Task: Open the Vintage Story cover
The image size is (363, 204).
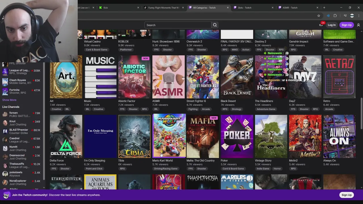Action: [x=271, y=136]
